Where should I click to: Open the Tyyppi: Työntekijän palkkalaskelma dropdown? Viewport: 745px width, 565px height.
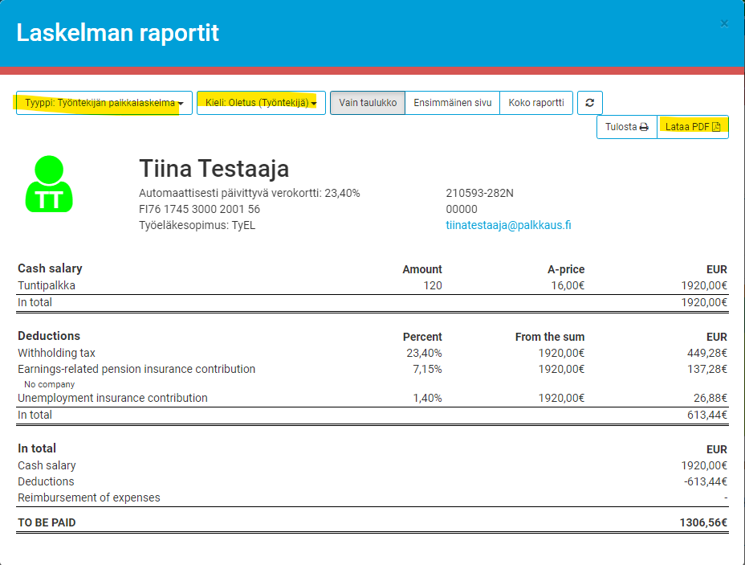104,103
